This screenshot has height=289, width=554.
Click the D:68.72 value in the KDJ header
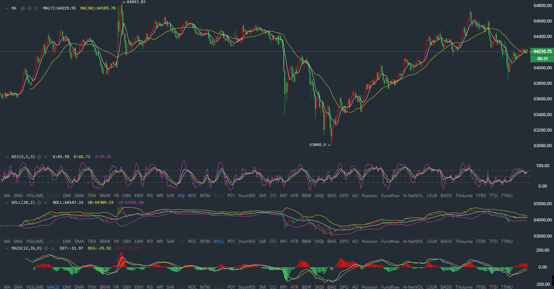(x=82, y=157)
